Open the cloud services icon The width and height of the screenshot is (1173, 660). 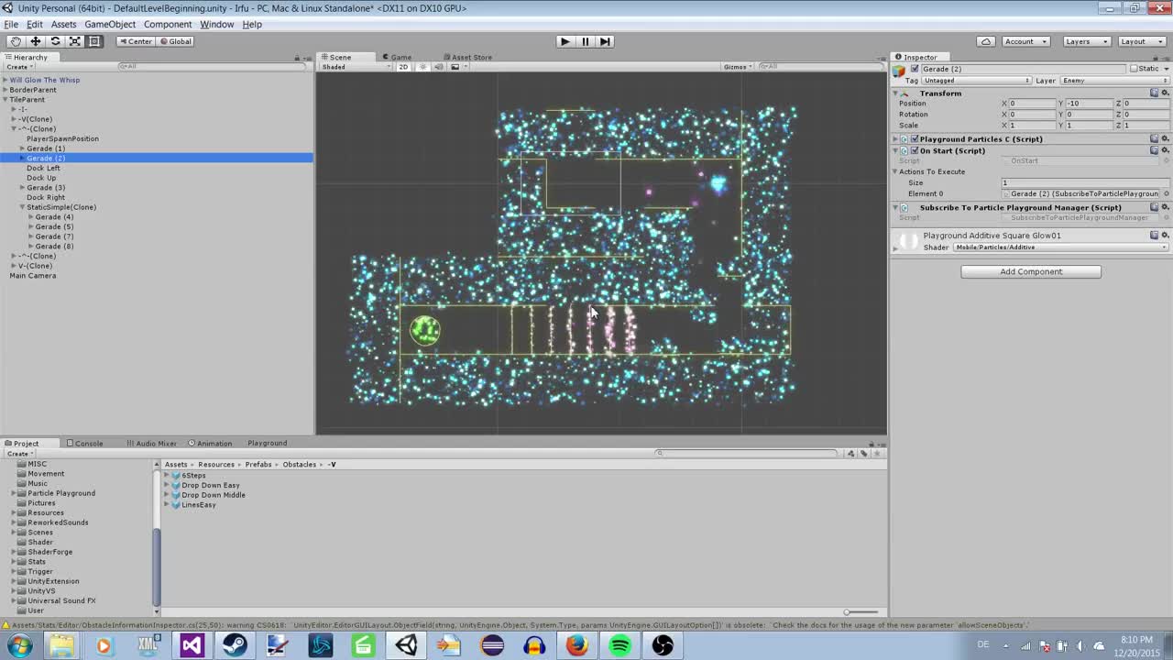(x=986, y=41)
